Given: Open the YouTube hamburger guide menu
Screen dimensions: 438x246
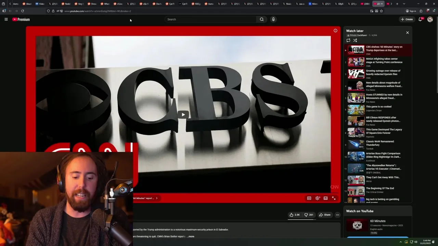Looking at the screenshot, I should point(6,19).
